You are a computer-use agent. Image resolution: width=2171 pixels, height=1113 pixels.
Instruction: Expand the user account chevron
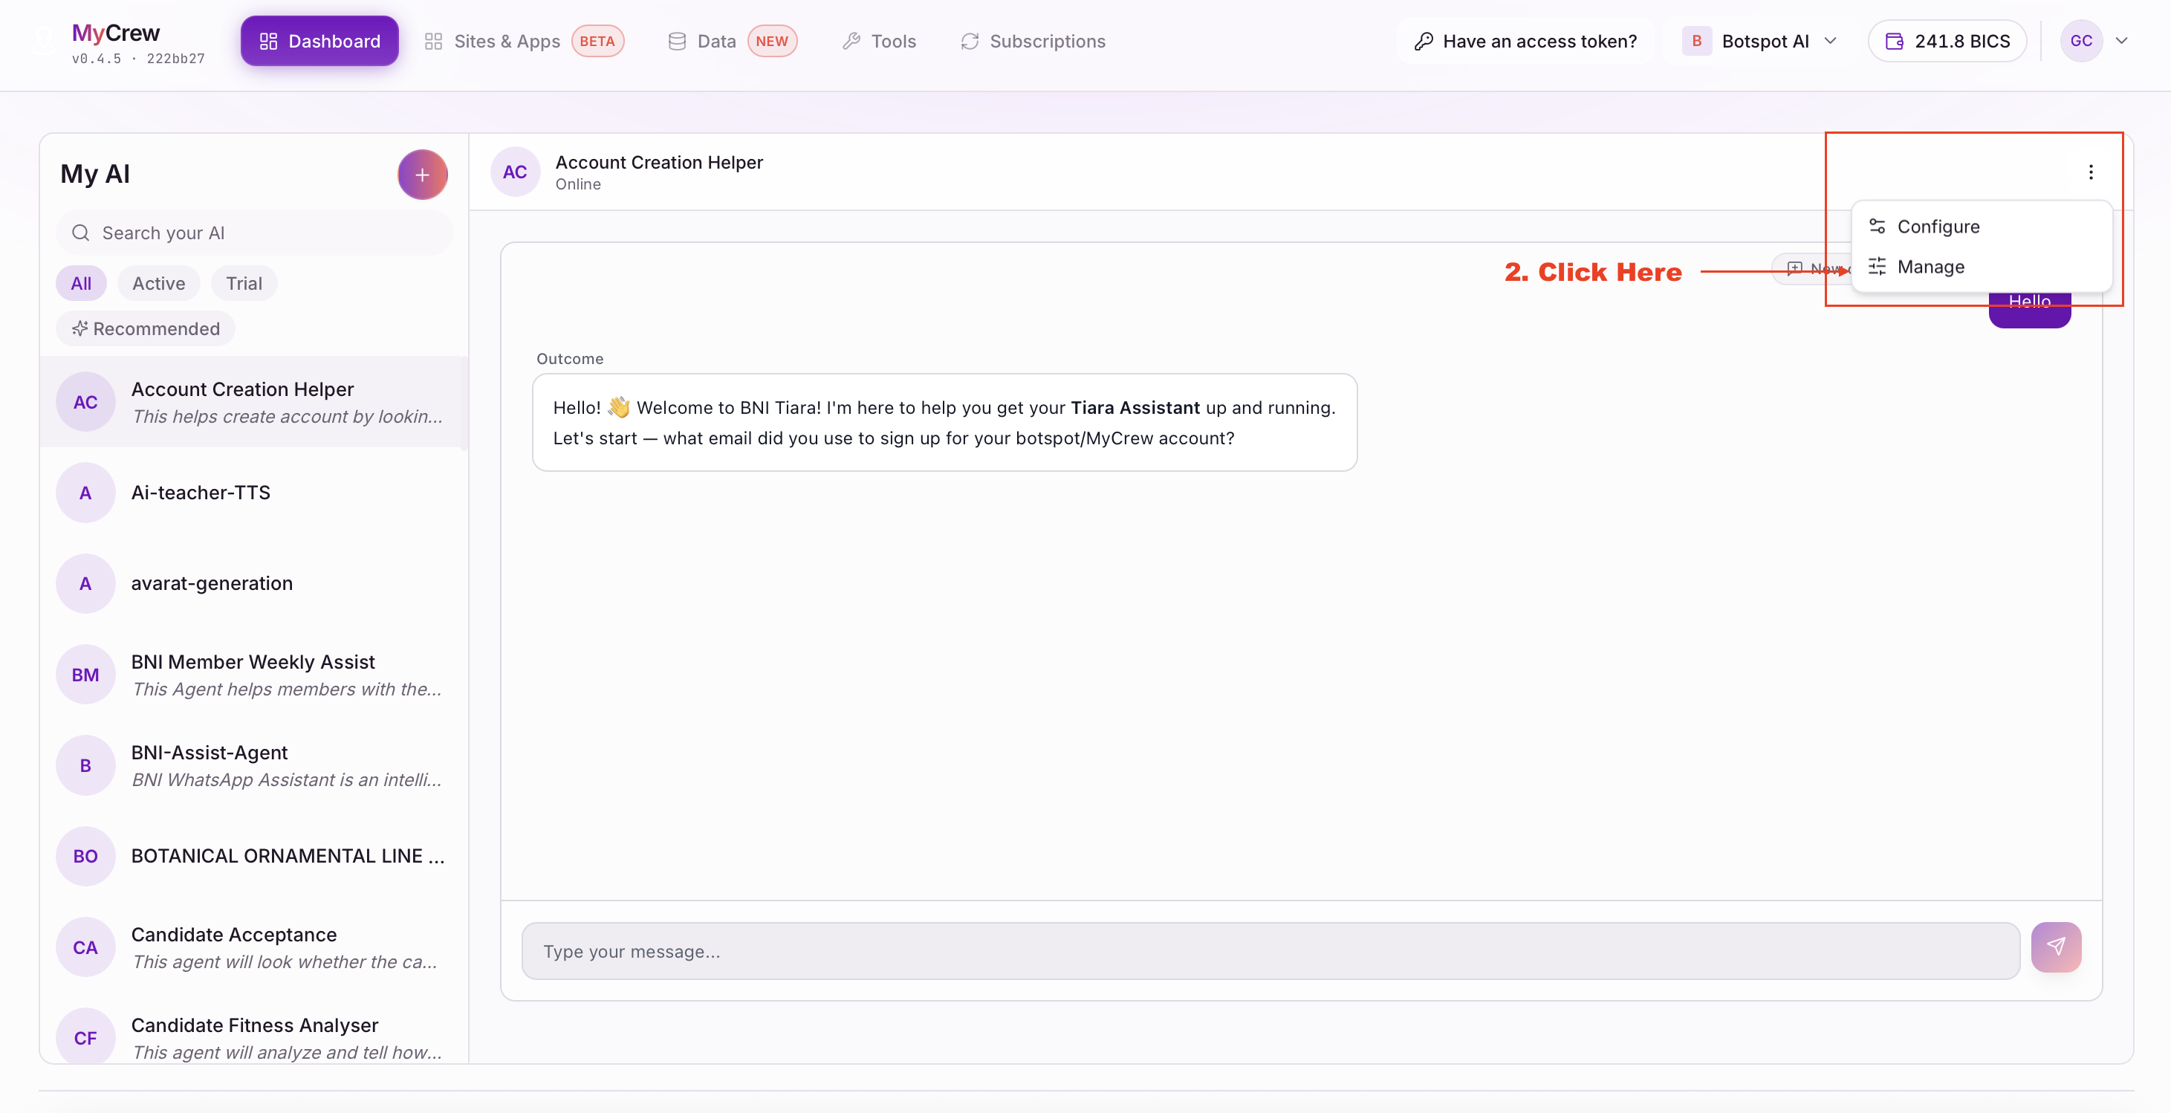pos(2121,40)
